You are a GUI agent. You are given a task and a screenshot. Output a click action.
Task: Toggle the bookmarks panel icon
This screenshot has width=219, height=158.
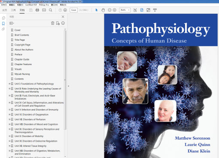point(3,24)
